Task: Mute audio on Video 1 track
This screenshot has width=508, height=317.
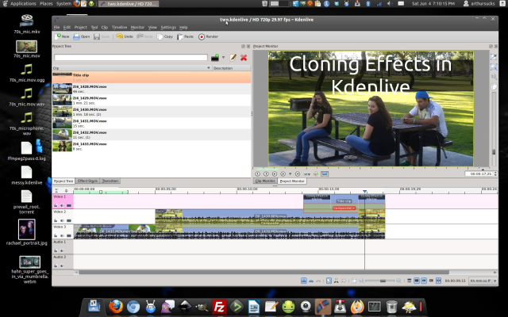Action: coord(62,205)
